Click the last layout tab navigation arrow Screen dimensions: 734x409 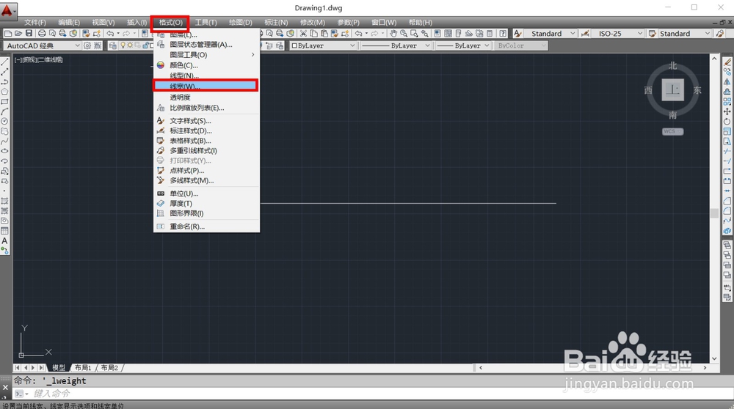(x=42, y=368)
